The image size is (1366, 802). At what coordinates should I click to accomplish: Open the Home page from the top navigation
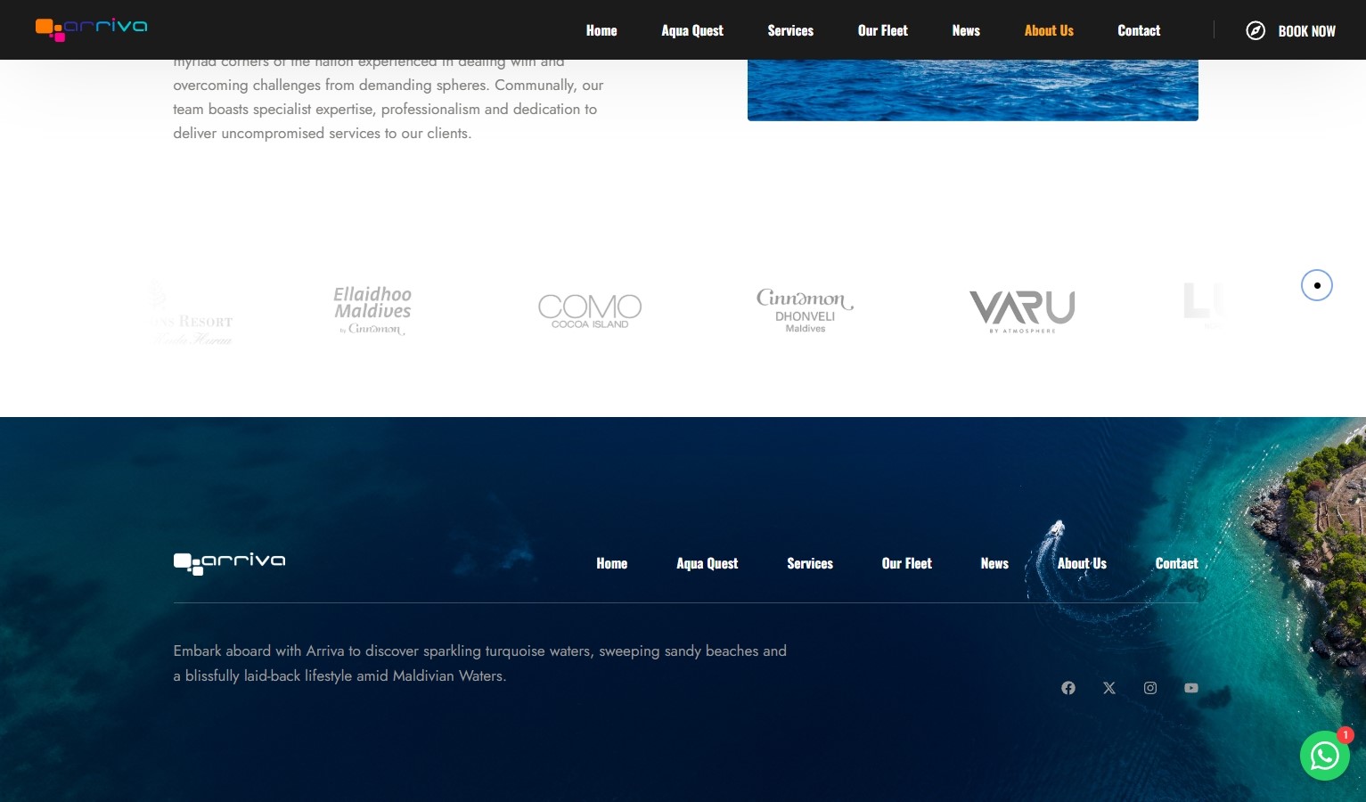tap(601, 30)
